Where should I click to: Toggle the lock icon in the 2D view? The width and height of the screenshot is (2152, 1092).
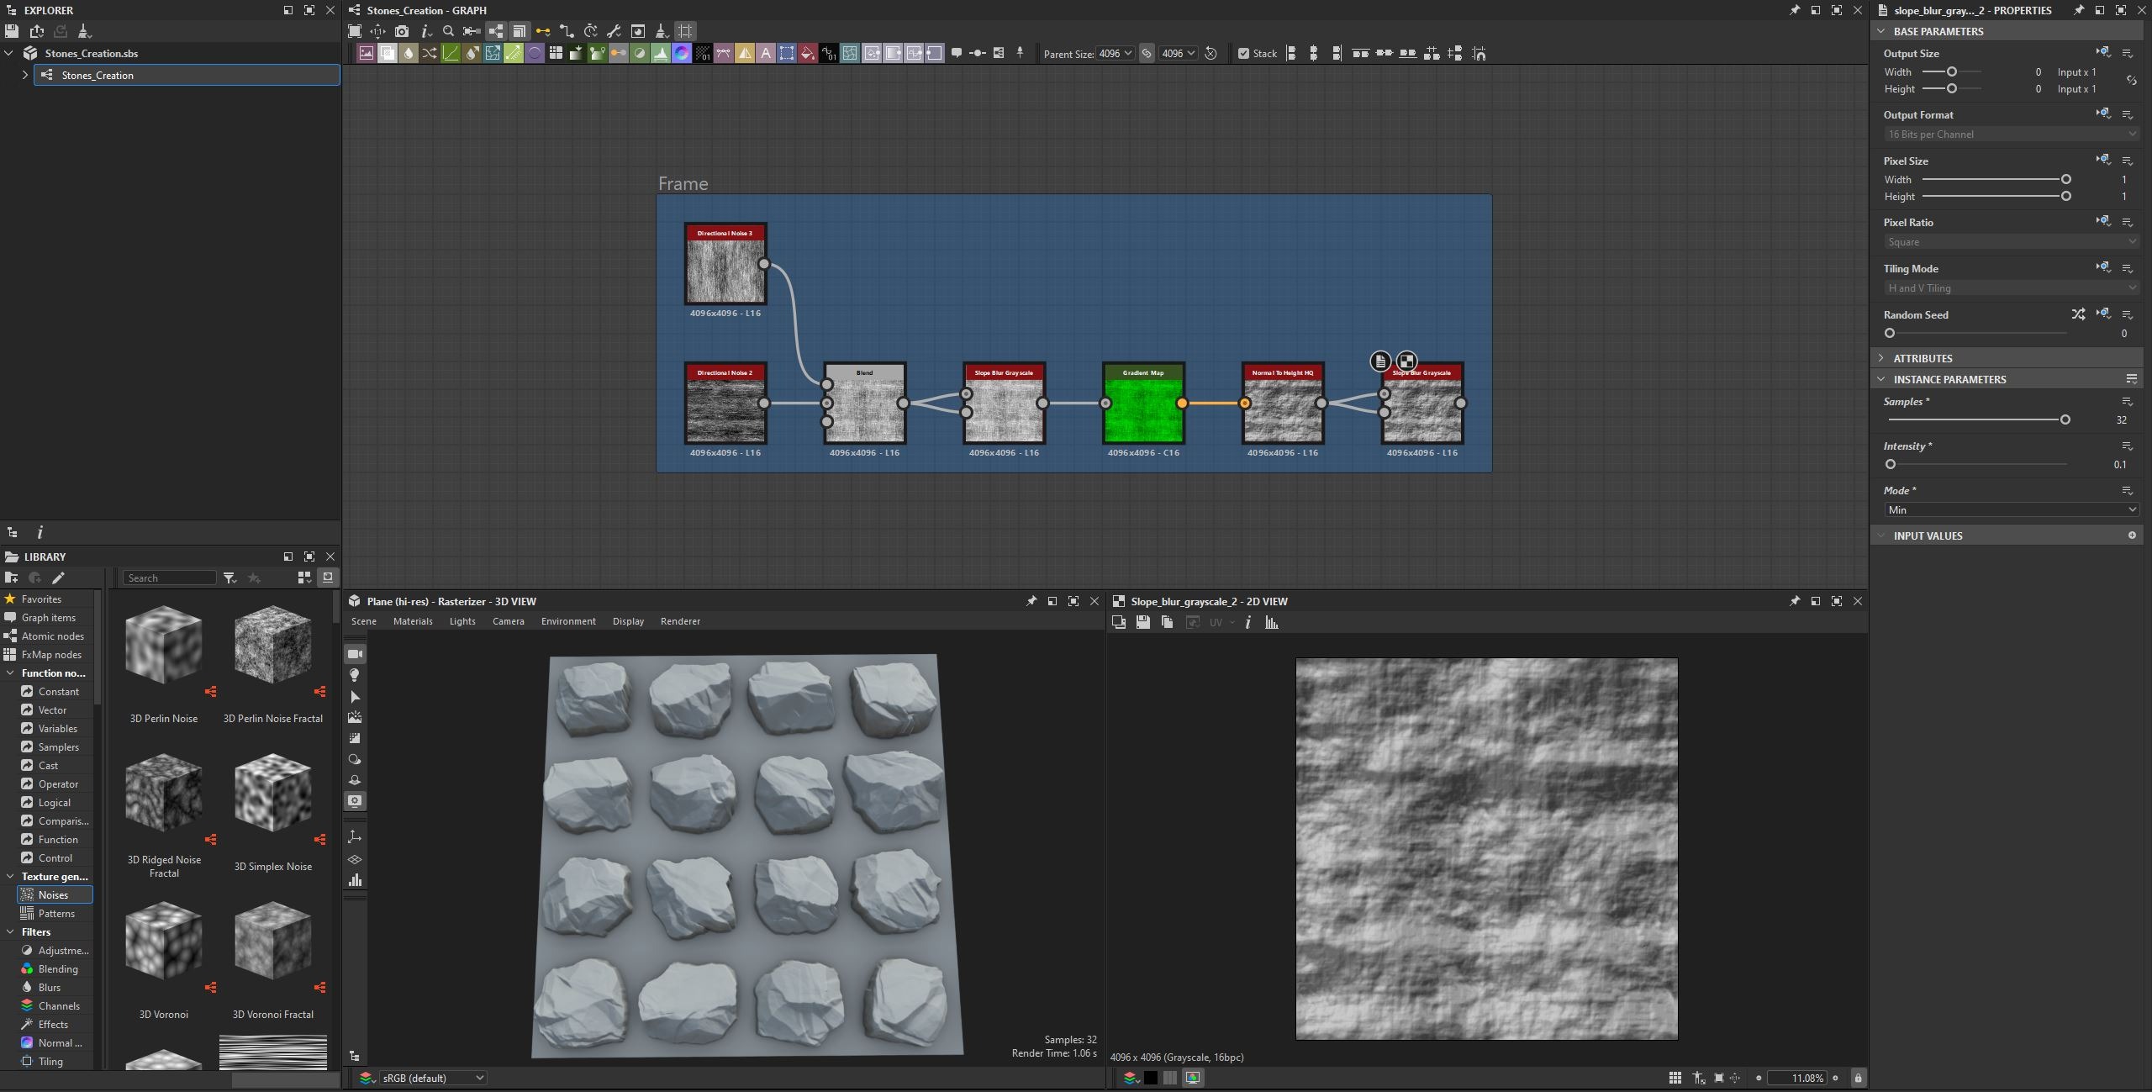click(x=1858, y=1078)
